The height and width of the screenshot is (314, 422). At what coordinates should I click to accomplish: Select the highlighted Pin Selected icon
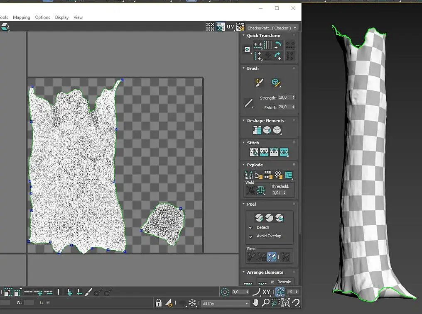point(272,257)
